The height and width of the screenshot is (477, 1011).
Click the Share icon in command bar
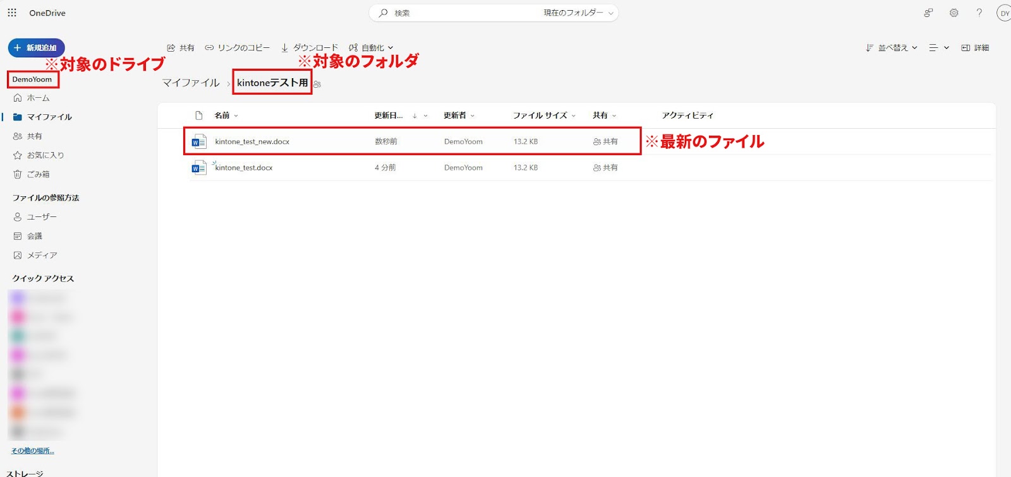(x=171, y=48)
